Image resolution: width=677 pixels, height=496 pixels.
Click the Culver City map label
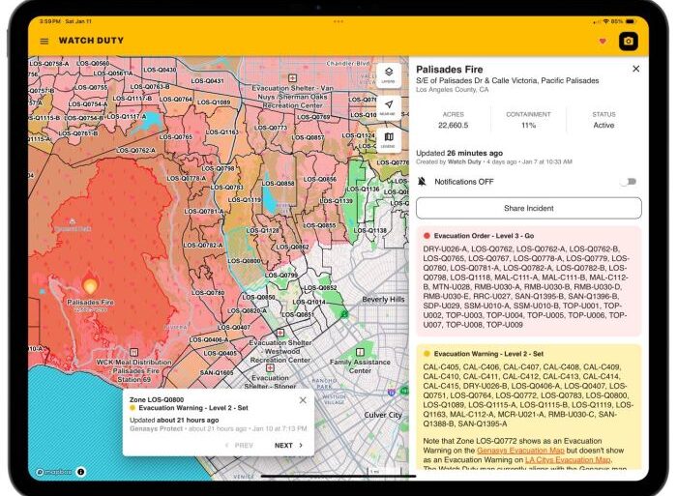click(x=383, y=415)
